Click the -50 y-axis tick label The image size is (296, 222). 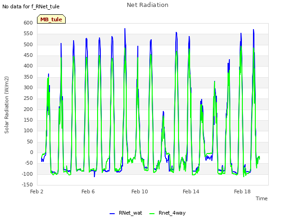(29, 163)
